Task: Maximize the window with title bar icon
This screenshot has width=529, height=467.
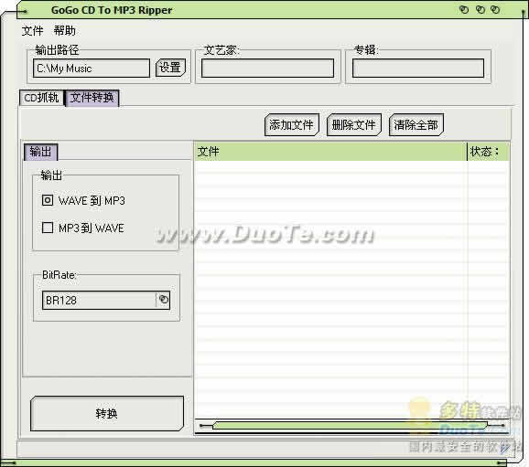Action: [480, 9]
